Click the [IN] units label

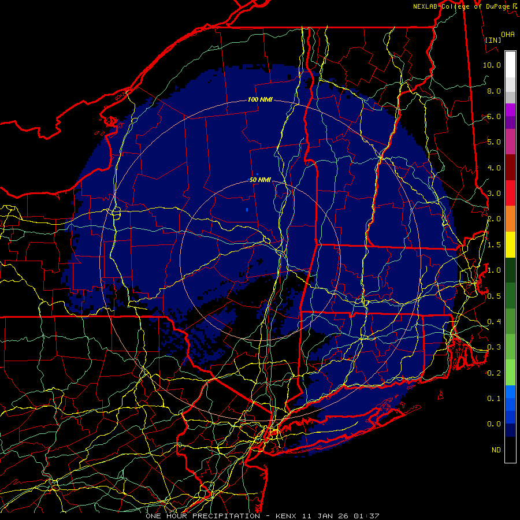point(493,40)
